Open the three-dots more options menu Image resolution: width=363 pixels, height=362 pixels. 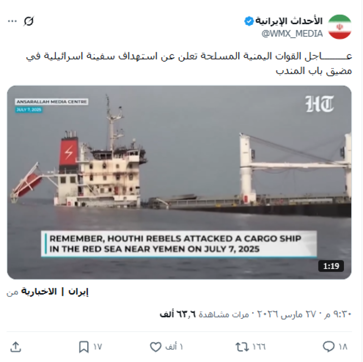(x=12, y=21)
